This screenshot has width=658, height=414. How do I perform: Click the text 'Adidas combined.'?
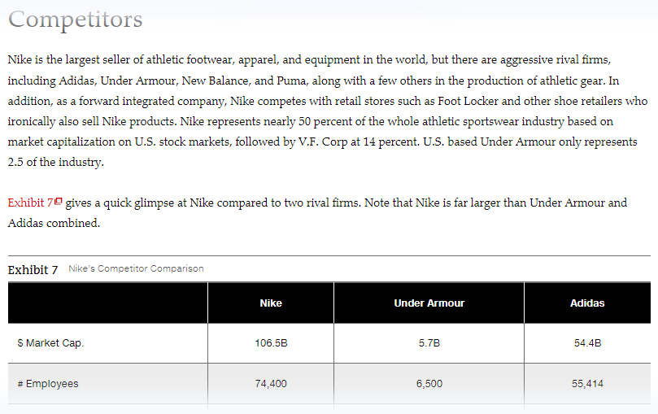pyautogui.click(x=54, y=223)
